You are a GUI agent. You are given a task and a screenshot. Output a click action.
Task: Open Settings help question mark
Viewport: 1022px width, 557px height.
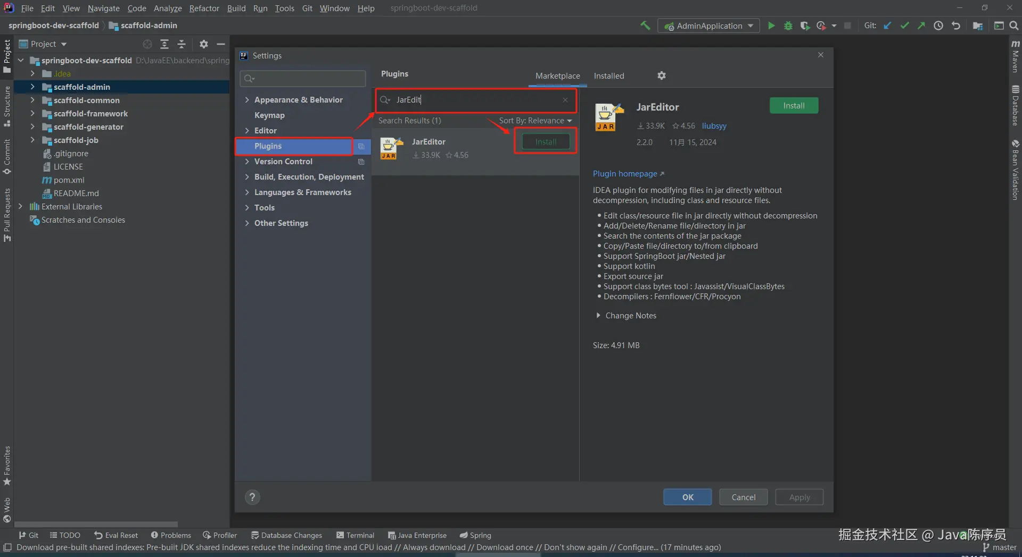(252, 497)
